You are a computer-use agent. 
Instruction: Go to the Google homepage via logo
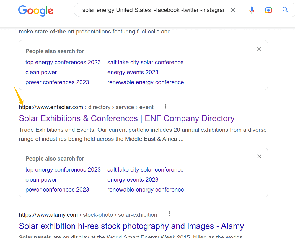click(x=35, y=11)
